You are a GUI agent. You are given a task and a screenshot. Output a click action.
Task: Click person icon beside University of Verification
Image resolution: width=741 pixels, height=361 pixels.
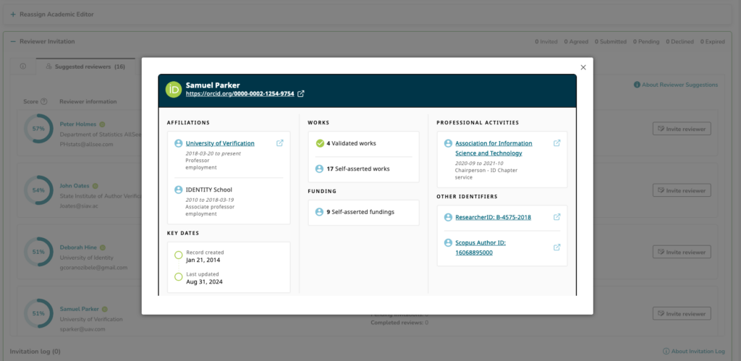click(178, 143)
